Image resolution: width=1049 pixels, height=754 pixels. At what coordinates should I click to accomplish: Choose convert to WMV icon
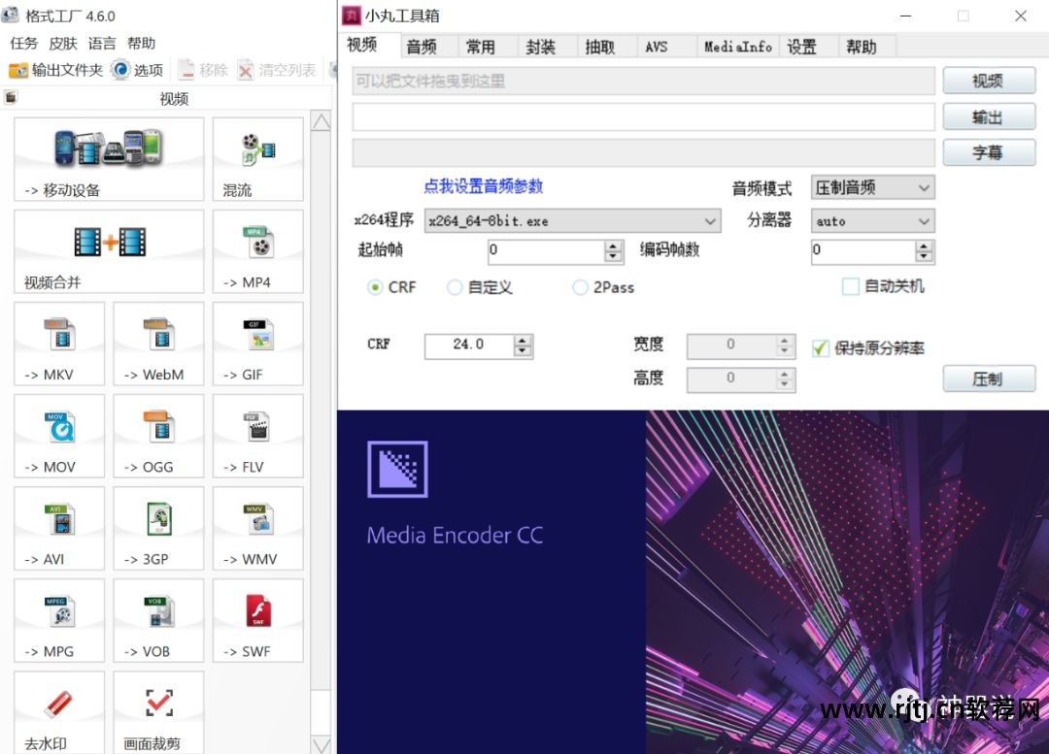(x=257, y=528)
